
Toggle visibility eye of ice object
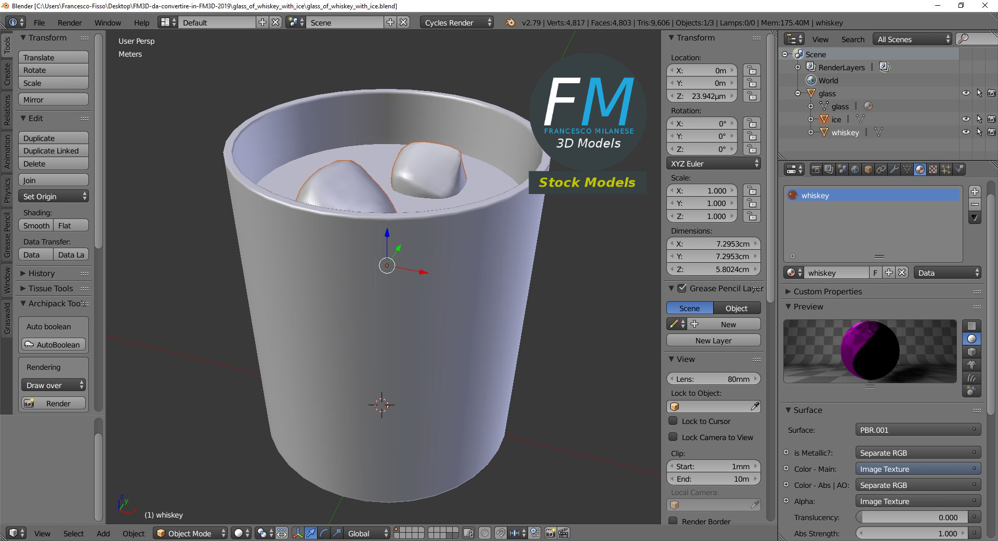pyautogui.click(x=966, y=119)
